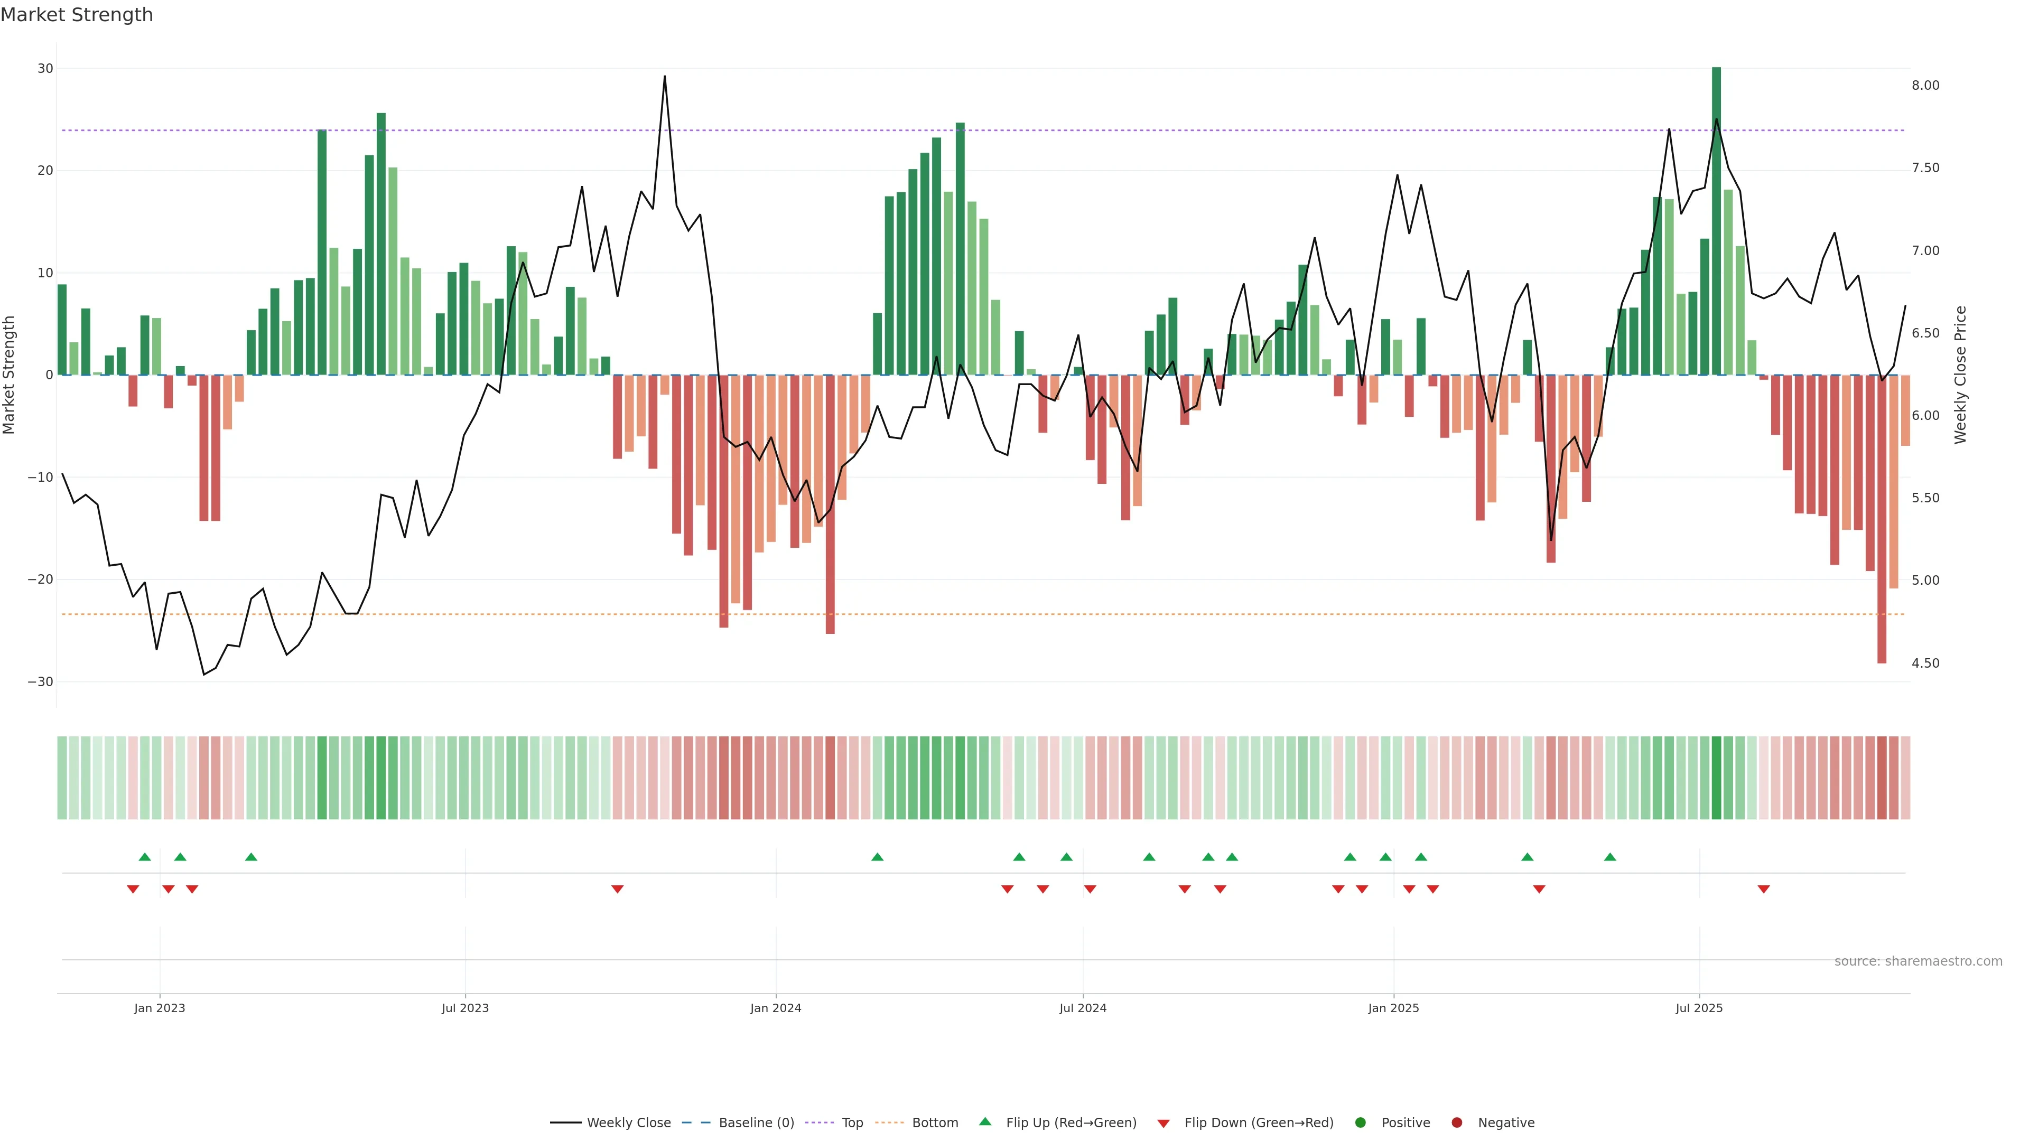Click the first red flip-down marker on the left
The width and height of the screenshot is (2029, 1141).
click(x=133, y=889)
